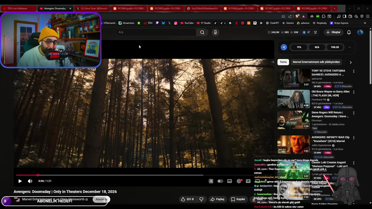Switch to RCO005.jpg browser tab
The width and height of the screenshot is (372, 209).
(x=165, y=8)
